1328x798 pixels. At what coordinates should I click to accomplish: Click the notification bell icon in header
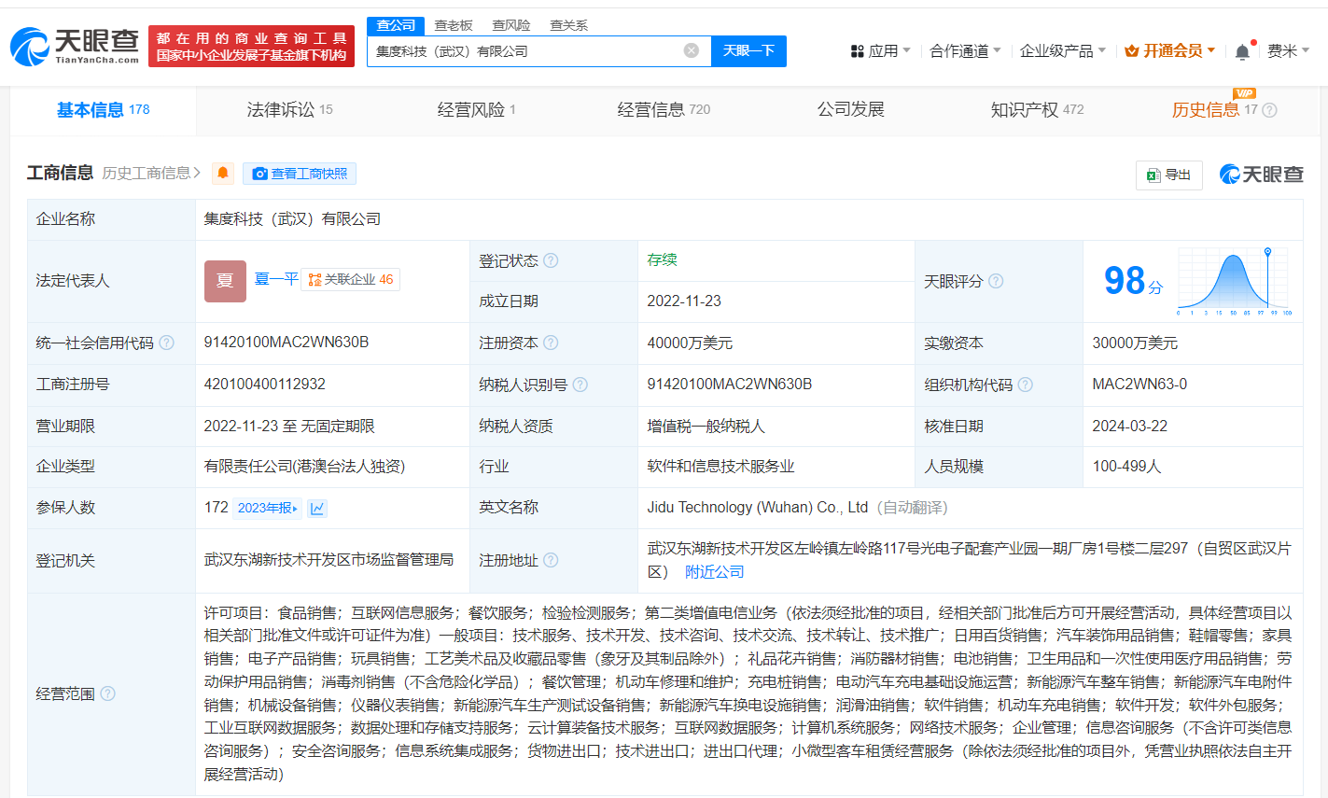1242,52
